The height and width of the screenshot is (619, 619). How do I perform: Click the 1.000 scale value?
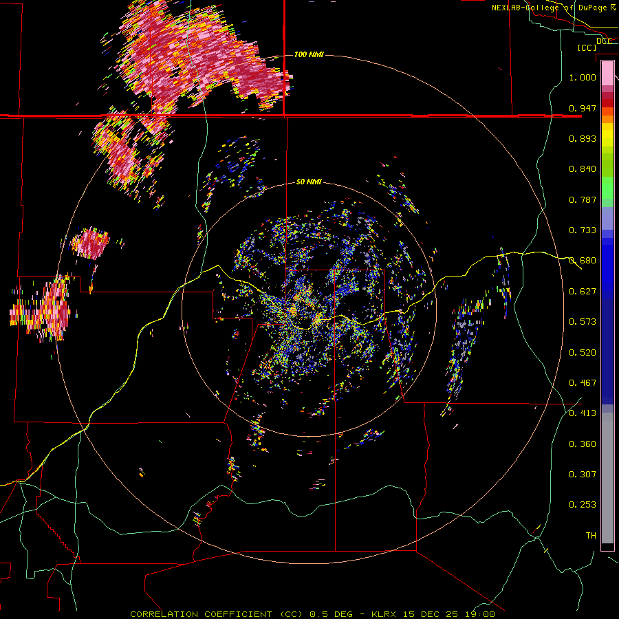tap(583, 77)
